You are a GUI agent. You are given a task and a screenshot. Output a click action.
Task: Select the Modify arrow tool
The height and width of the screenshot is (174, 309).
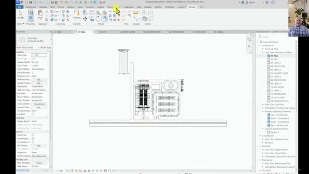20,14
